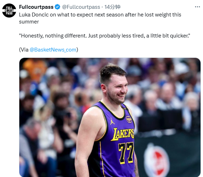The image size is (203, 177).
Task: Visit the @Fullcourtpass handle link
Action: pyautogui.click(x=81, y=7)
